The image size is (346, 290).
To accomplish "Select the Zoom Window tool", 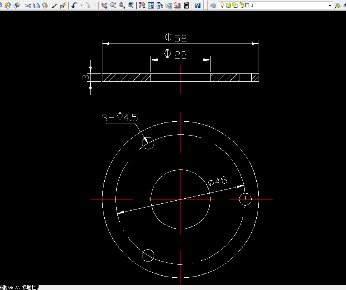I will 122,5.
